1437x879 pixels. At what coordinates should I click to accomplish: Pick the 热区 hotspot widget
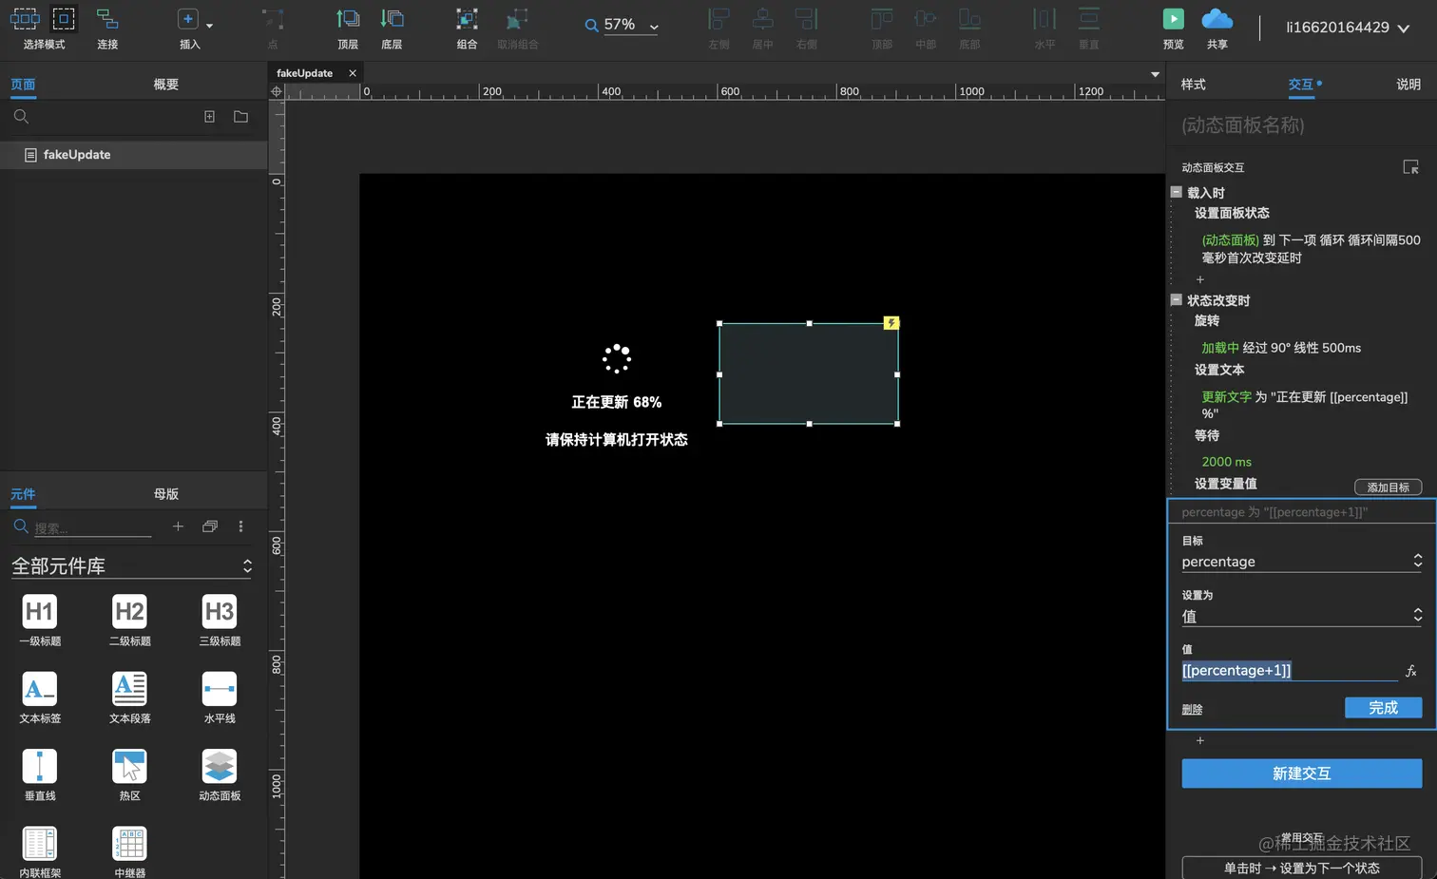[129, 774]
